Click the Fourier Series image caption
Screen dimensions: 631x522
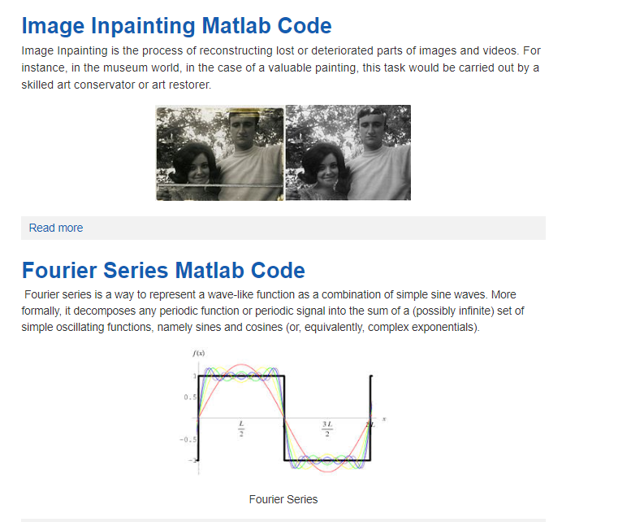click(x=283, y=499)
